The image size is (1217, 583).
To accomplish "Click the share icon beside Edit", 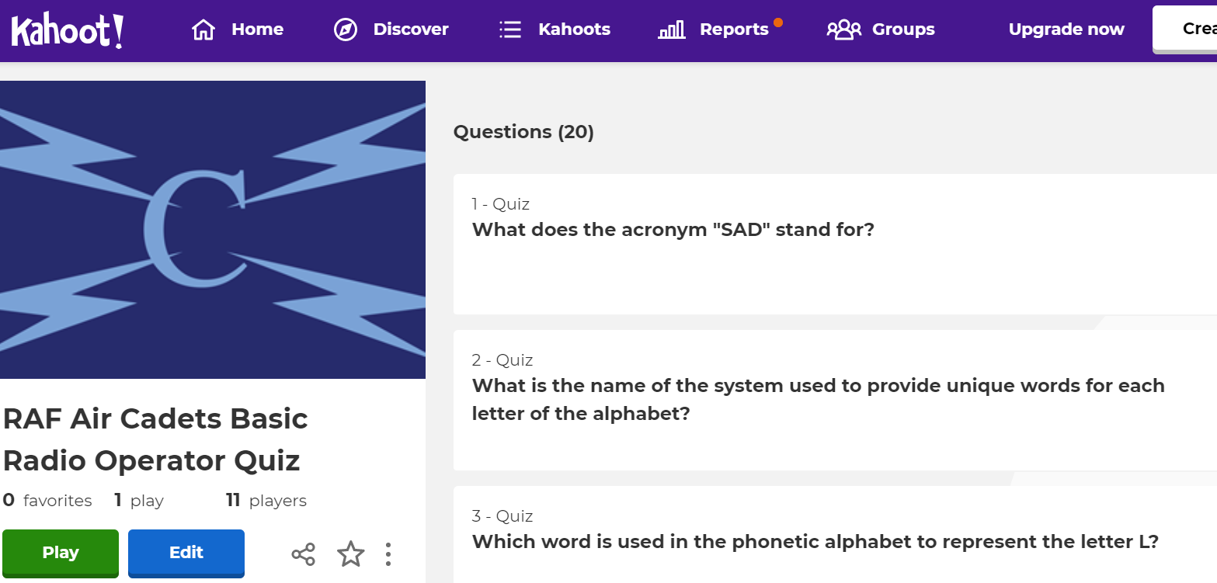I will click(304, 554).
